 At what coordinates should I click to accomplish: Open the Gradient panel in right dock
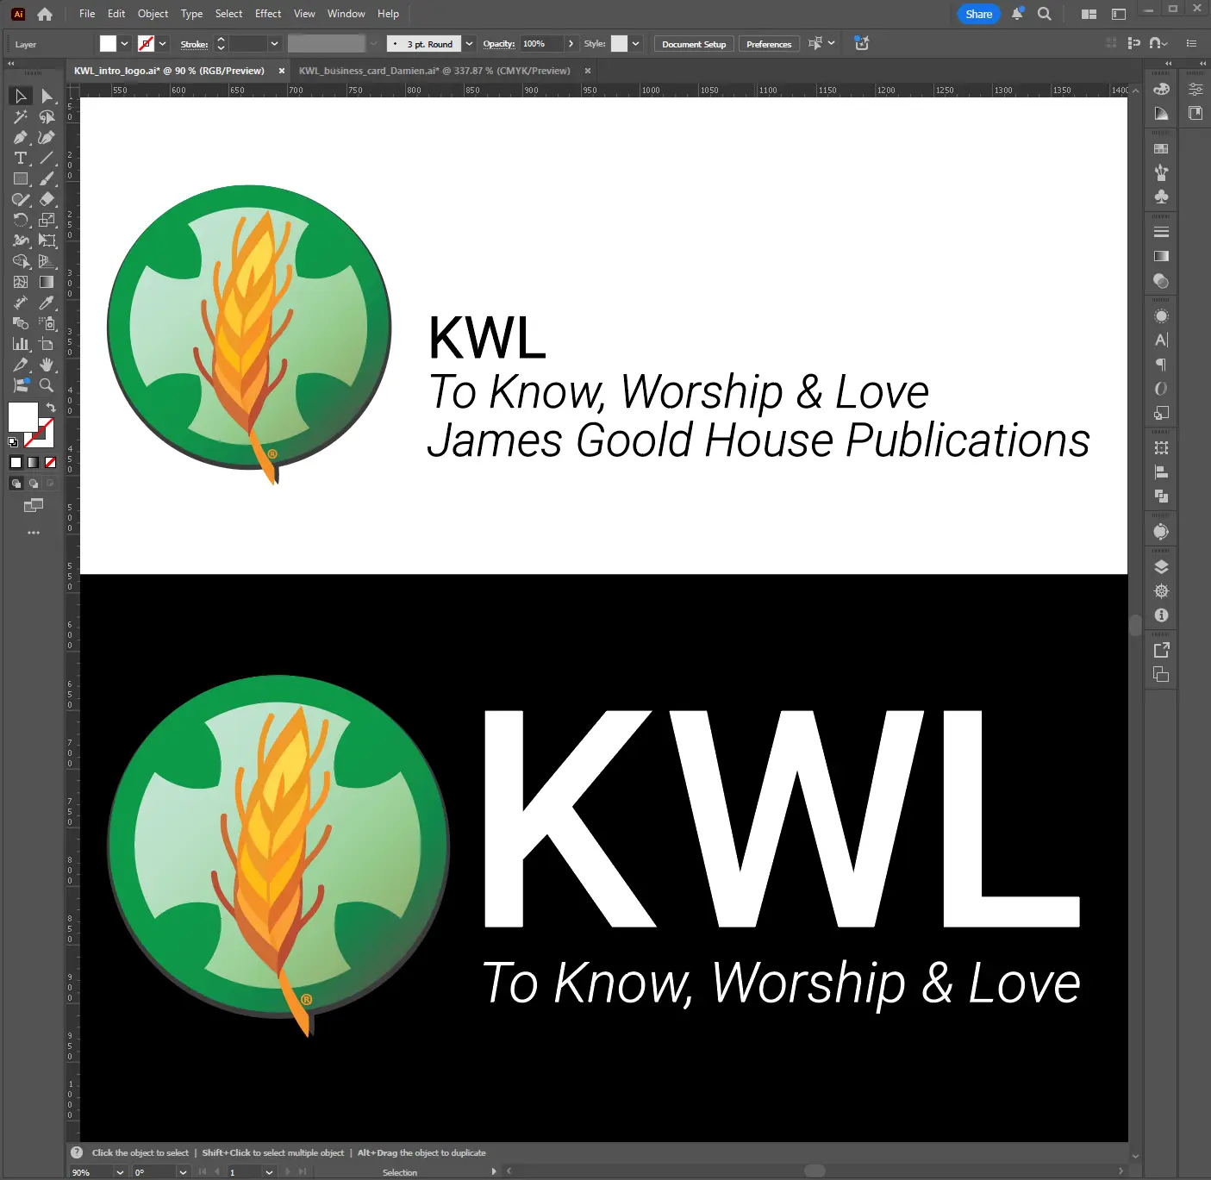(1161, 256)
